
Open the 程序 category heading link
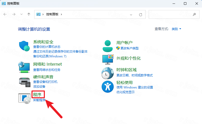(37, 95)
